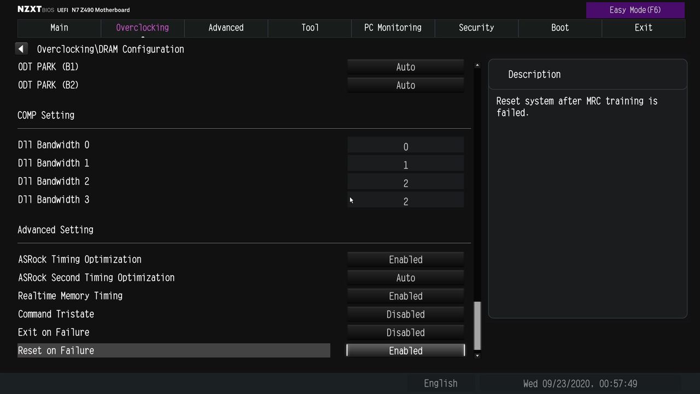
Task: Open ASRock Second Timing Optimization Auto dropdown
Action: coord(406,277)
